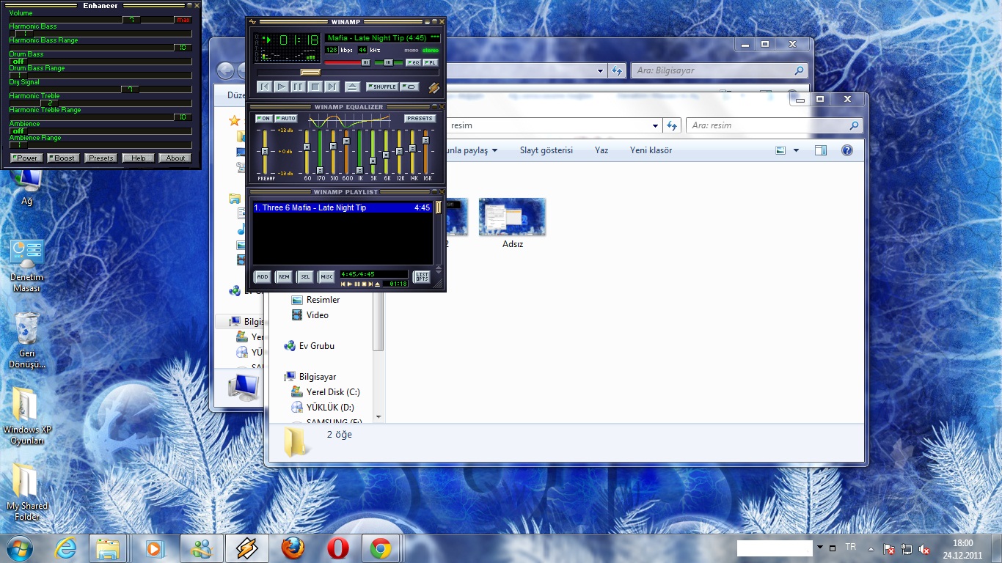
Task: Toggle Enhancer Power button
Action: (25, 158)
